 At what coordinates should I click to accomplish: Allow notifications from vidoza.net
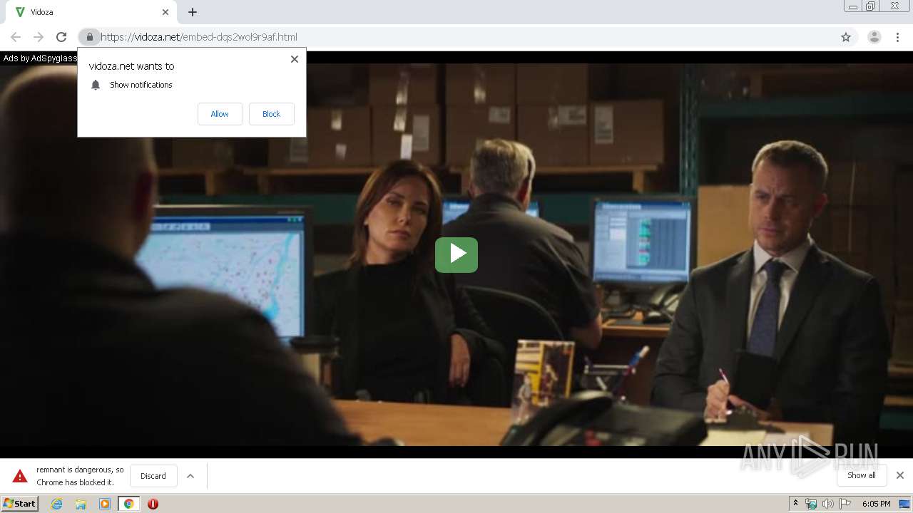pos(220,114)
